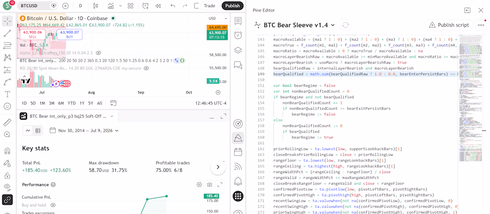Select the trend line drawing tool
The image size is (490, 214).
pos(8,33)
